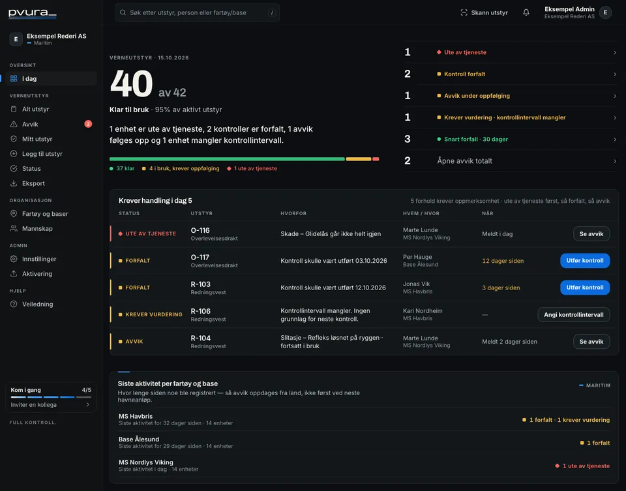This screenshot has width=626, height=491.
Task: Click the Legg til utstyr plus icon
Action: (x=14, y=154)
